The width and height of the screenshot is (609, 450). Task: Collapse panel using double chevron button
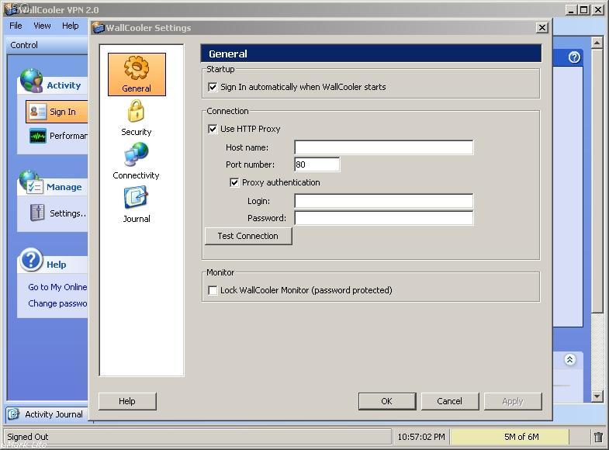(569, 359)
